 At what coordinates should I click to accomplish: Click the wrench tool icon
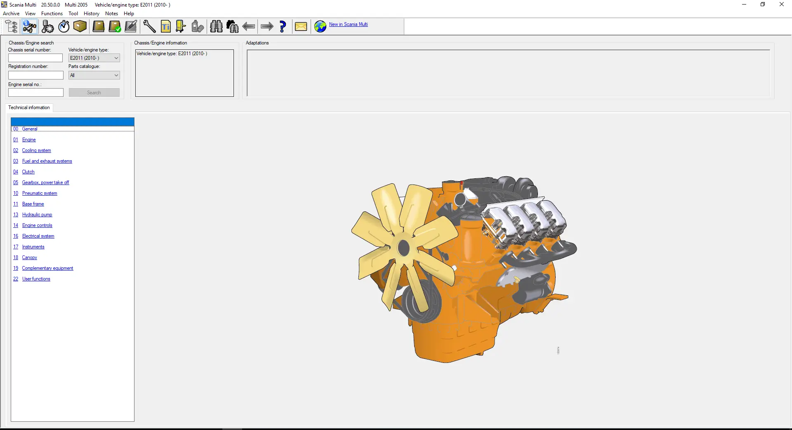(x=149, y=27)
